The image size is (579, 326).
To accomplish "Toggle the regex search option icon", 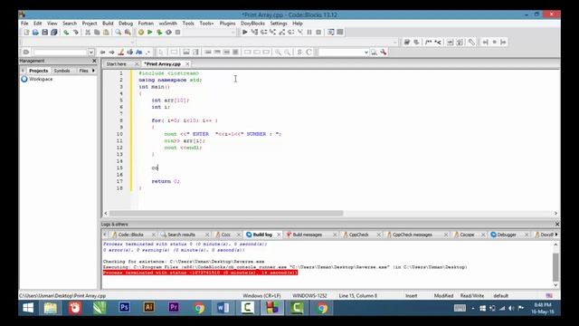I will point(147,53).
